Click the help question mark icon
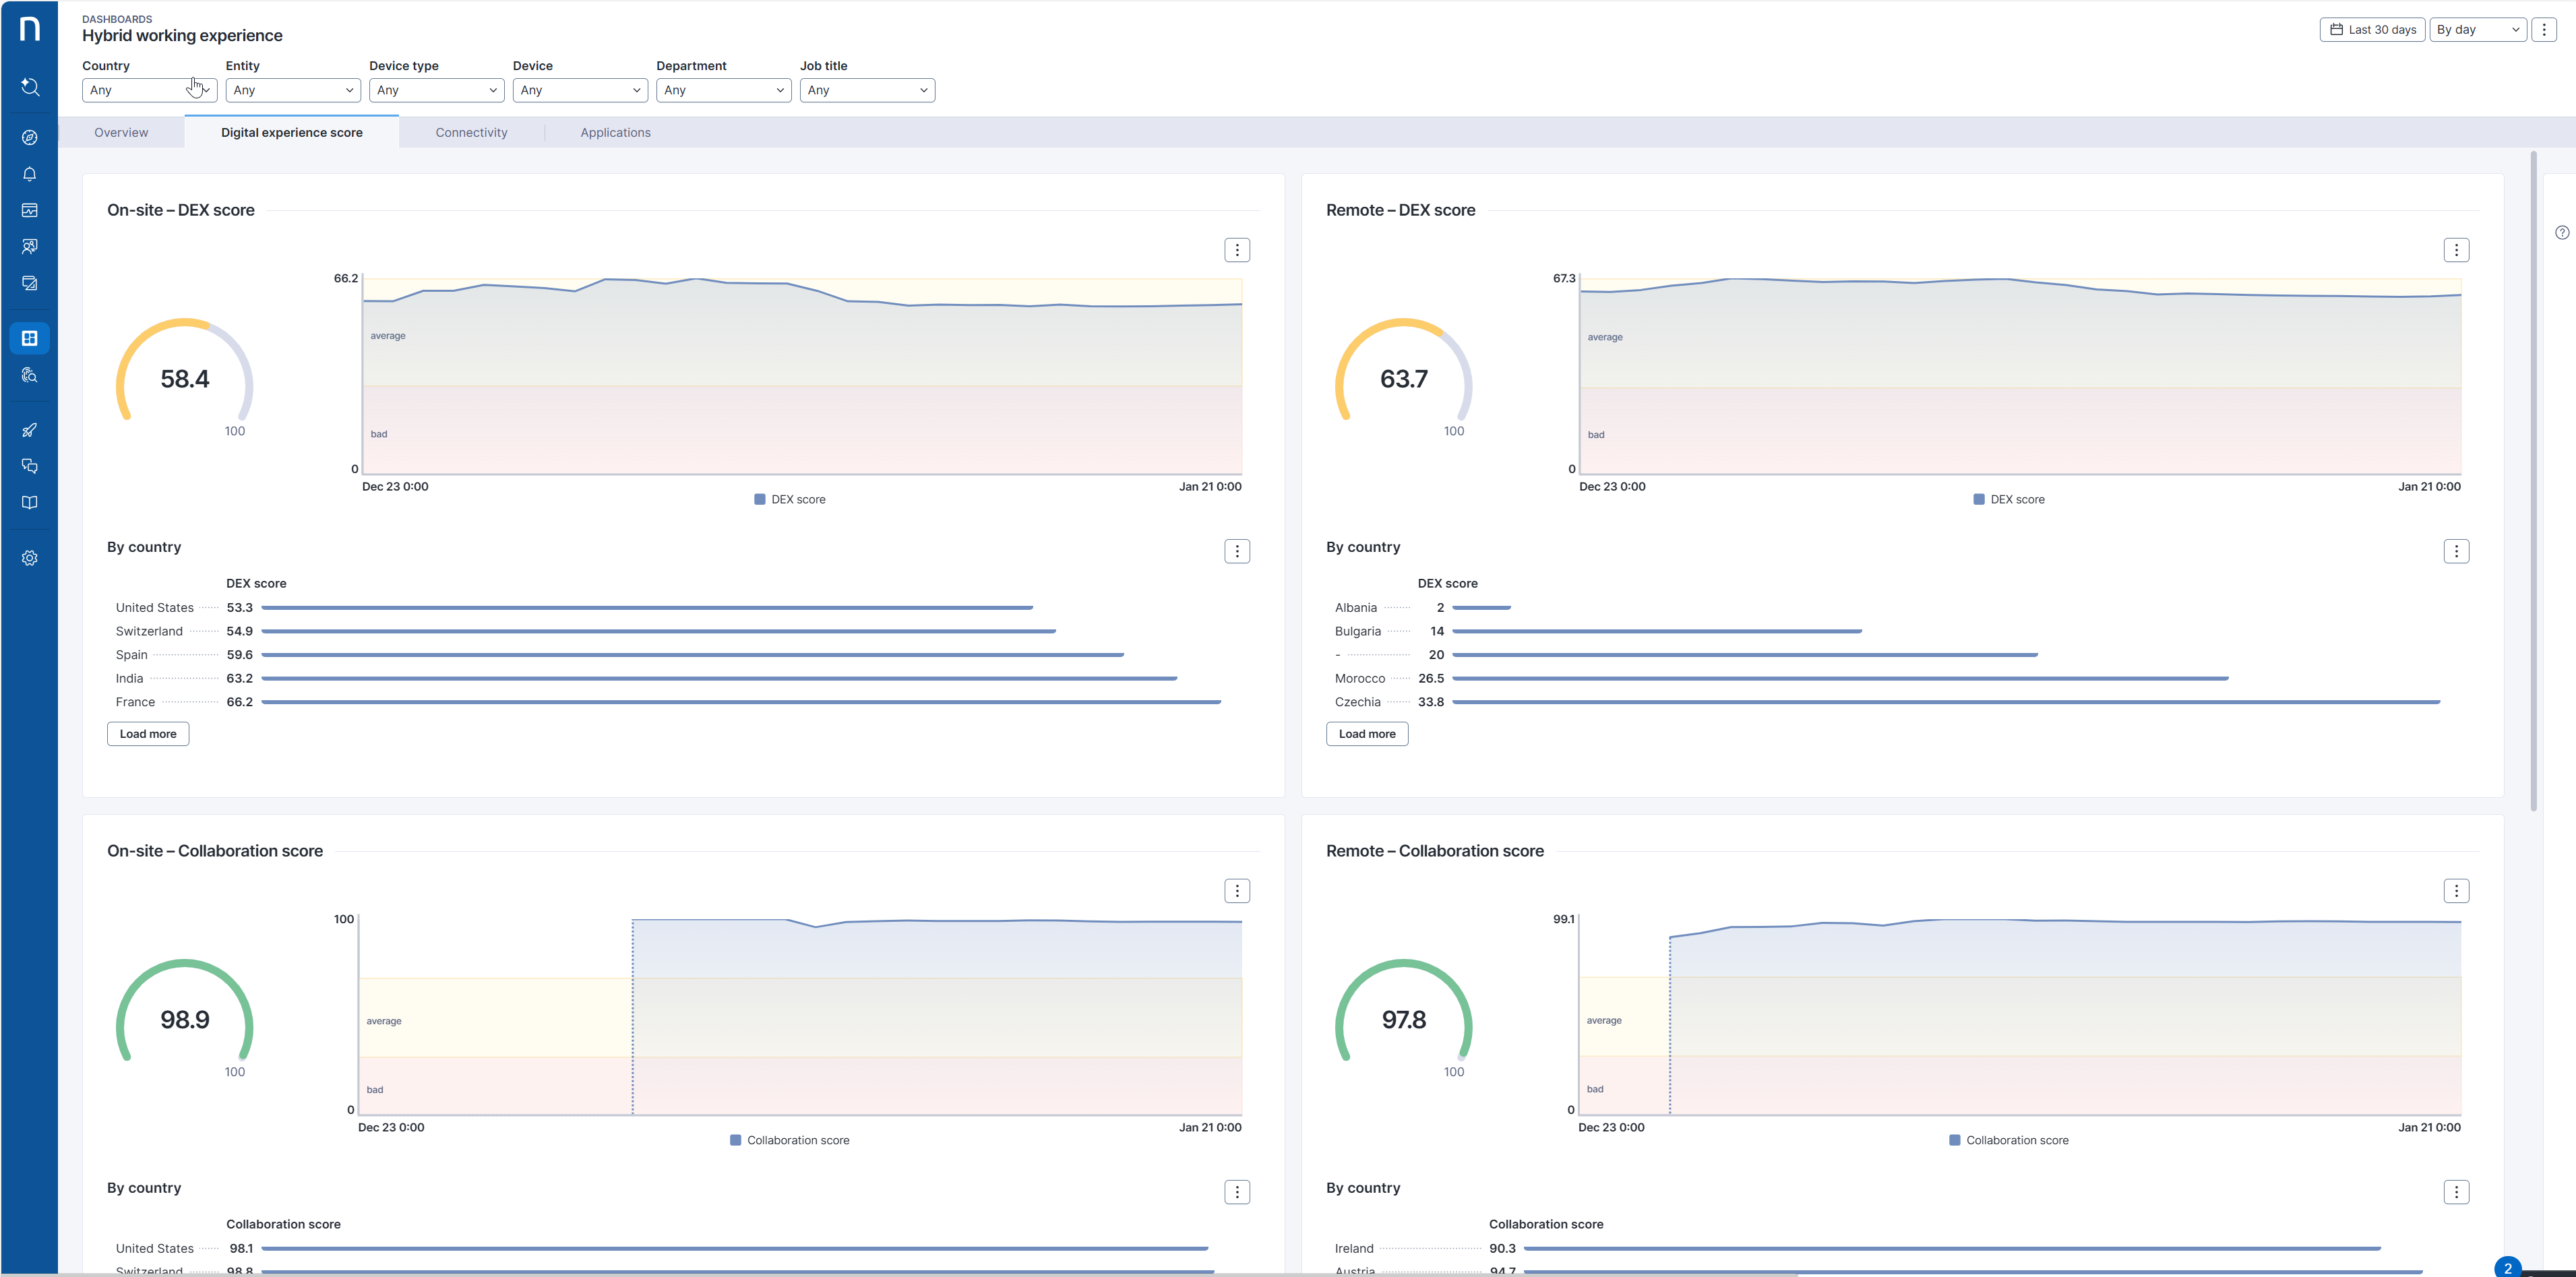 click(x=2561, y=233)
